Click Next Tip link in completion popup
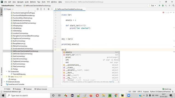 click(x=112, y=82)
